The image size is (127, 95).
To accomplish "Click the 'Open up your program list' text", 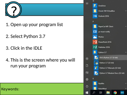I will (x=37, y=25).
